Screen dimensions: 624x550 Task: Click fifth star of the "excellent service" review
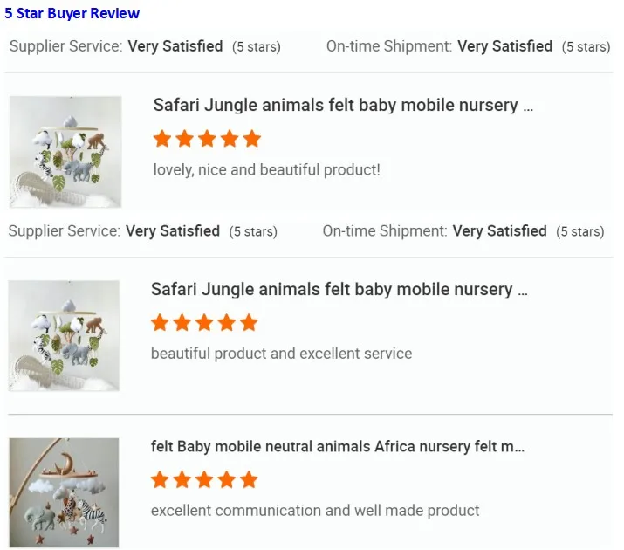pyautogui.click(x=250, y=323)
